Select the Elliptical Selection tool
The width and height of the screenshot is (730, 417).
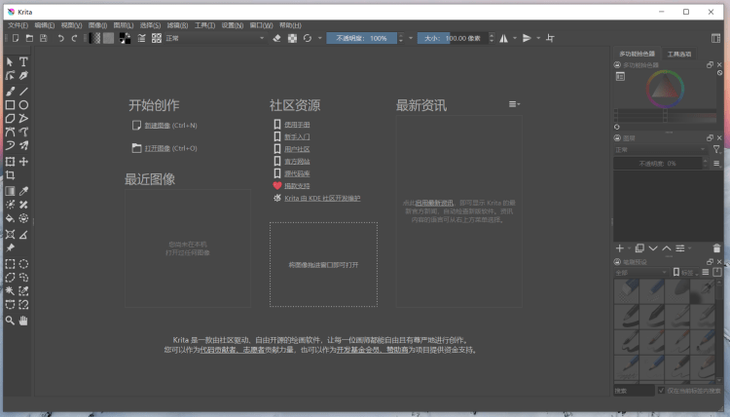(x=23, y=264)
